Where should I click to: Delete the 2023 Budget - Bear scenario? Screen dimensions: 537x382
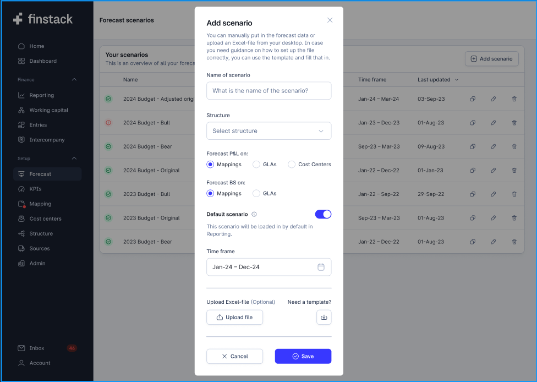514,242
